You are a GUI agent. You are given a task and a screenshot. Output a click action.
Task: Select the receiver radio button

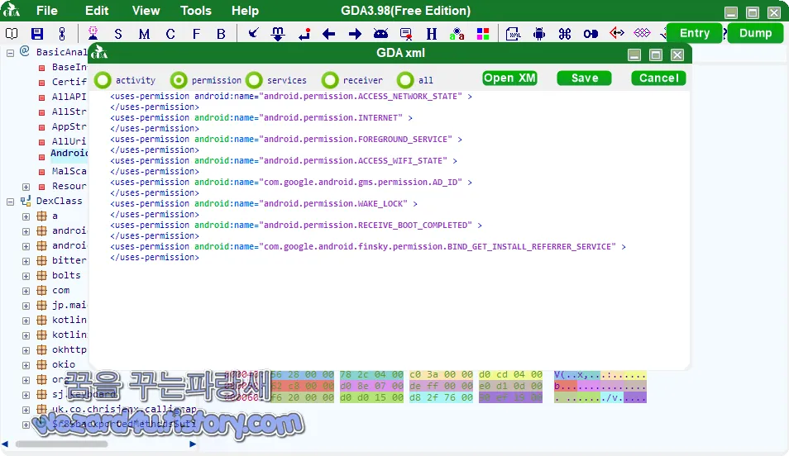[330, 80]
